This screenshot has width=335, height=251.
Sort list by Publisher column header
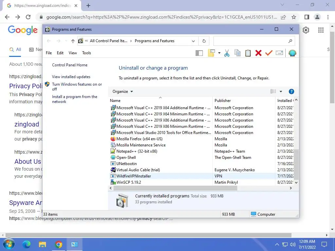click(244, 101)
